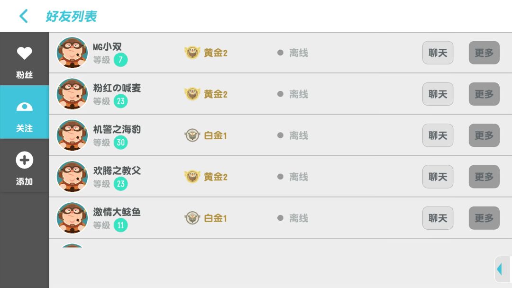Go back using the blue arrow

click(x=24, y=16)
